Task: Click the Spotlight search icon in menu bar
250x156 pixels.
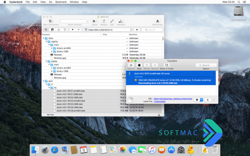Action: [x=239, y=2]
